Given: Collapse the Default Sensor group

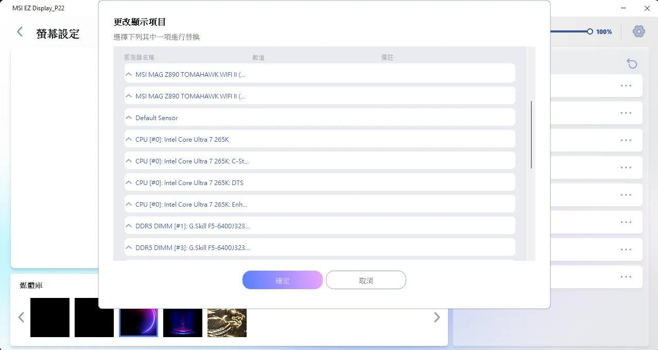Looking at the screenshot, I should click(129, 118).
